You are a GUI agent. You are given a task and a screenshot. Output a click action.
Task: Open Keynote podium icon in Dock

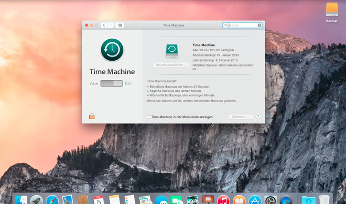click(x=208, y=200)
